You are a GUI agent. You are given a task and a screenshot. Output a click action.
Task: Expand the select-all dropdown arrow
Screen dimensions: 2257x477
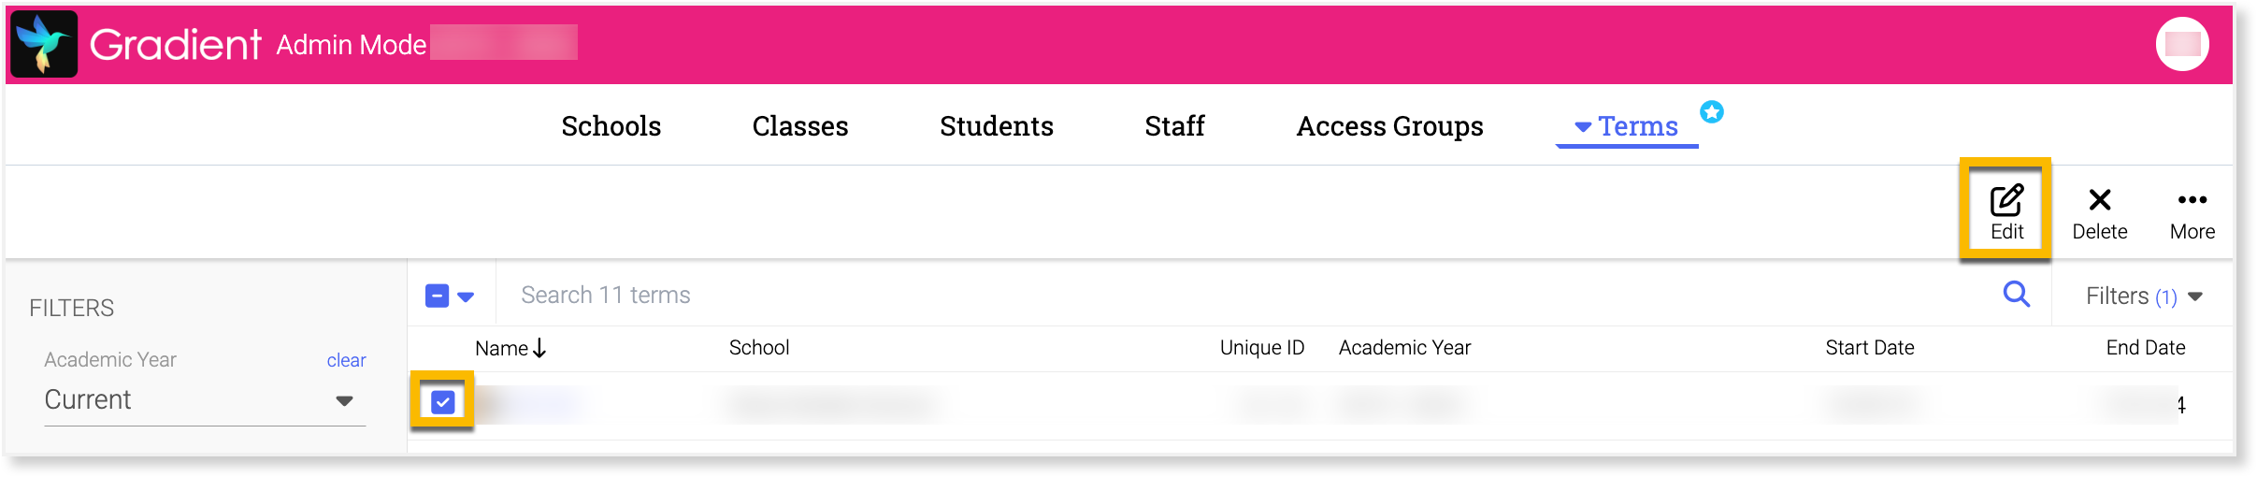(466, 296)
